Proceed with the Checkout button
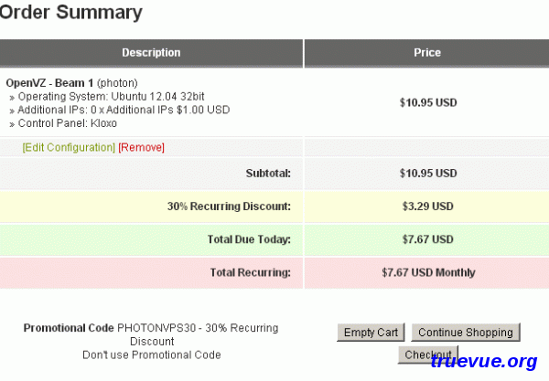Image resolution: width=549 pixels, height=381 pixels. tap(427, 355)
